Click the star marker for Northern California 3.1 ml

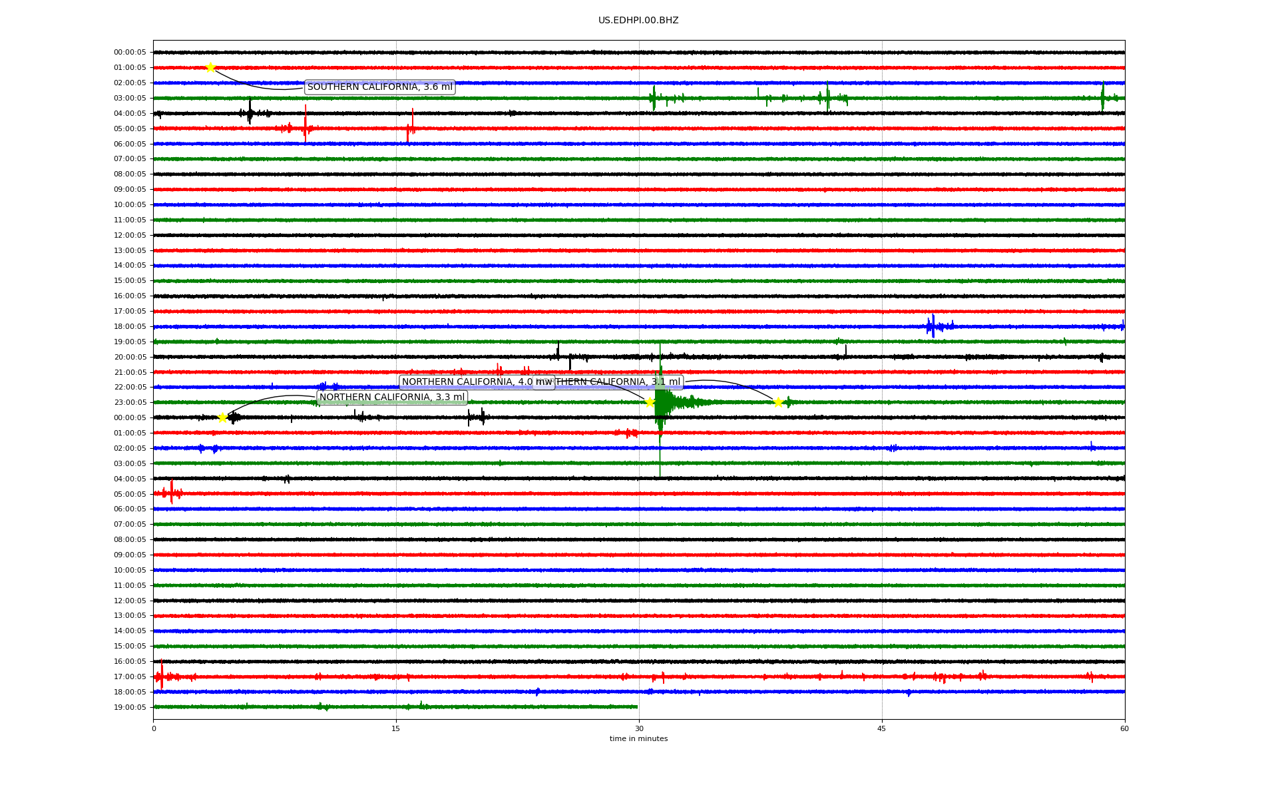point(777,402)
